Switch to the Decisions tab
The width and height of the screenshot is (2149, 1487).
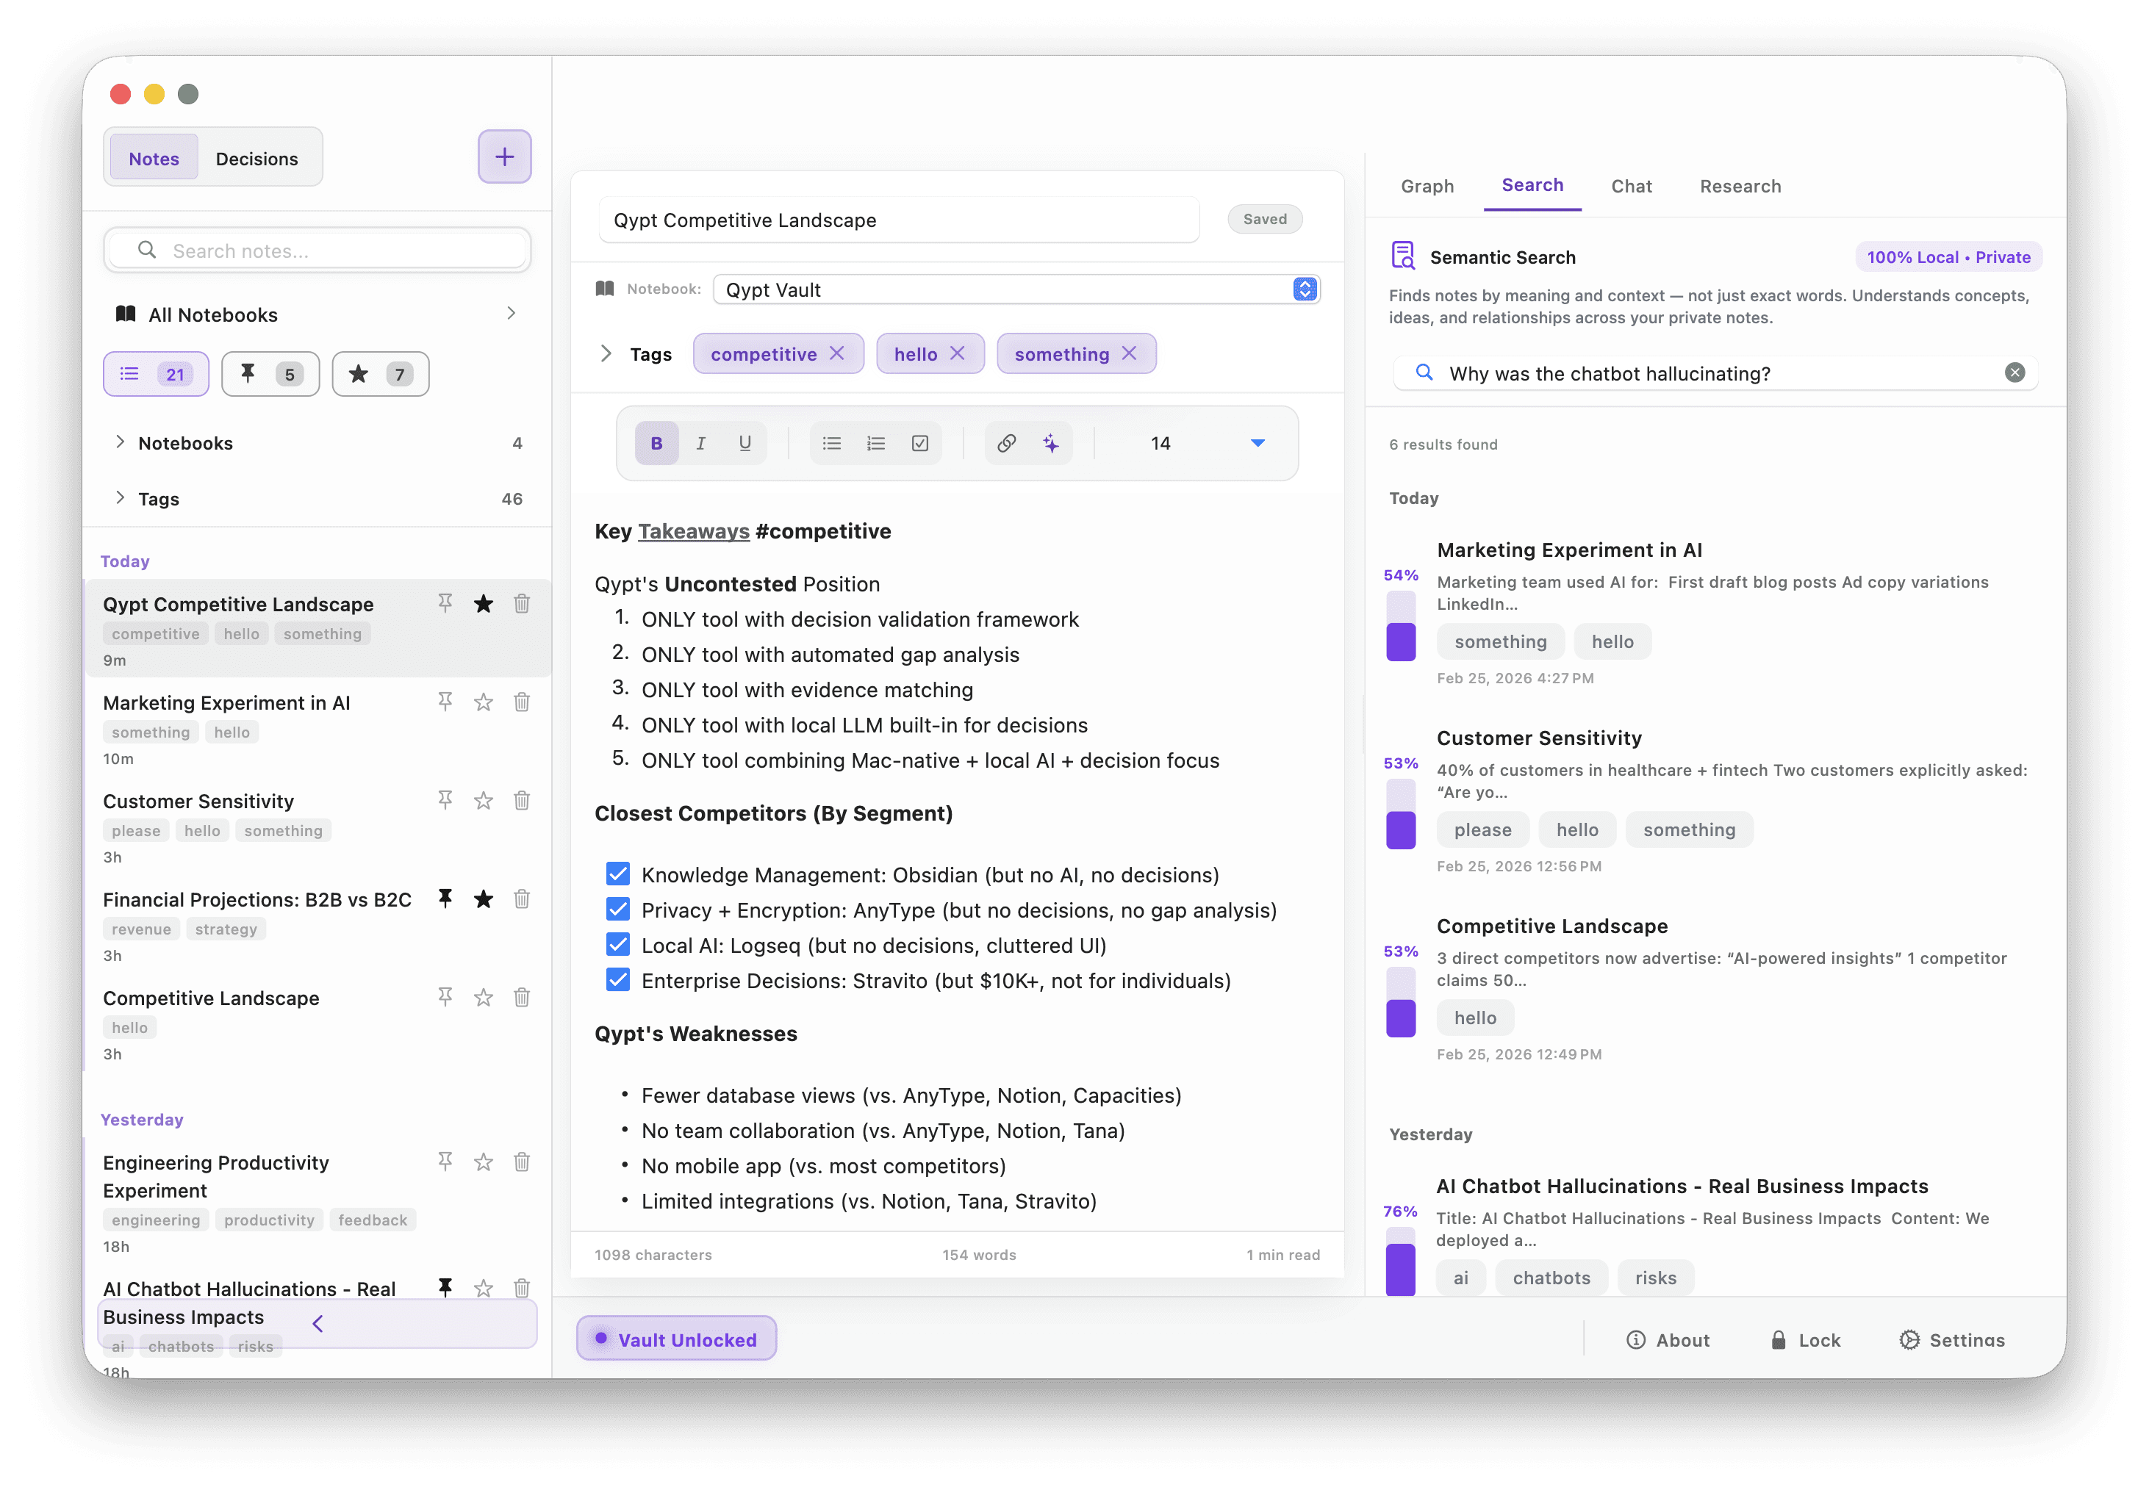click(x=256, y=159)
